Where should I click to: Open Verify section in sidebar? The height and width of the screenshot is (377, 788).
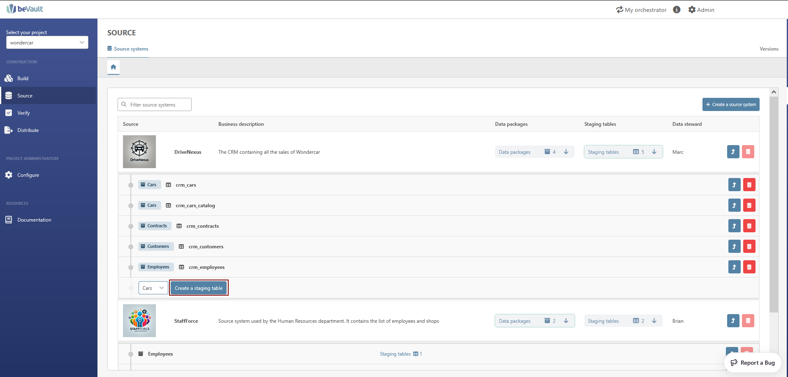click(23, 113)
